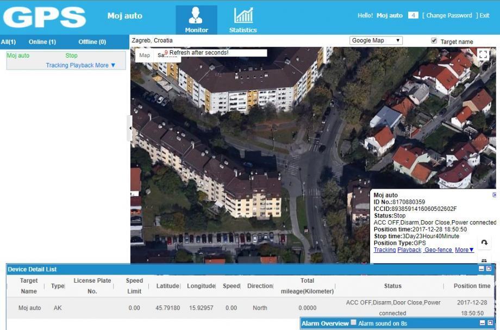Screen dimensions: 500x330
Task: Collapse the left device panel handle
Action: coord(129,128)
